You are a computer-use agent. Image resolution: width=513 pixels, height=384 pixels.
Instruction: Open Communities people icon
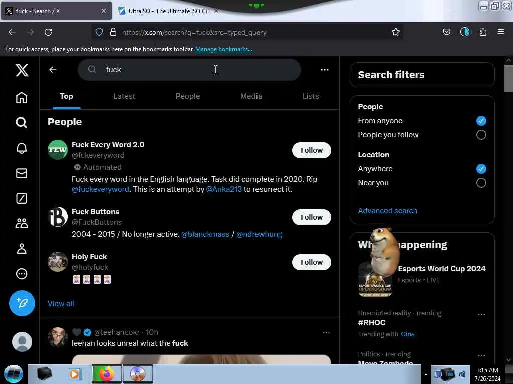pyautogui.click(x=22, y=223)
